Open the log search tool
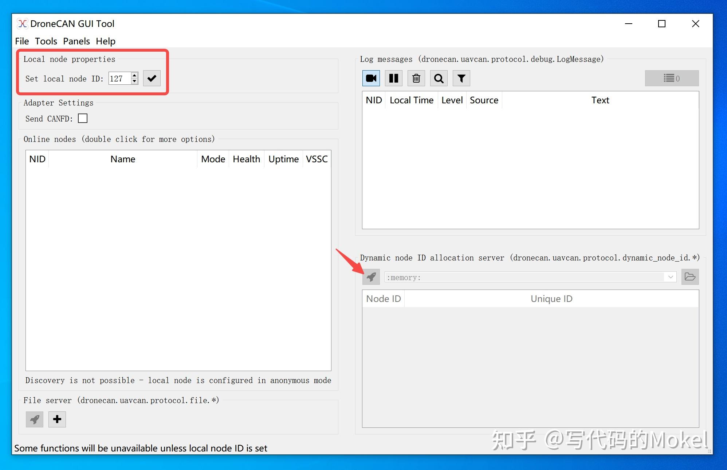Image resolution: width=727 pixels, height=470 pixels. [x=439, y=78]
